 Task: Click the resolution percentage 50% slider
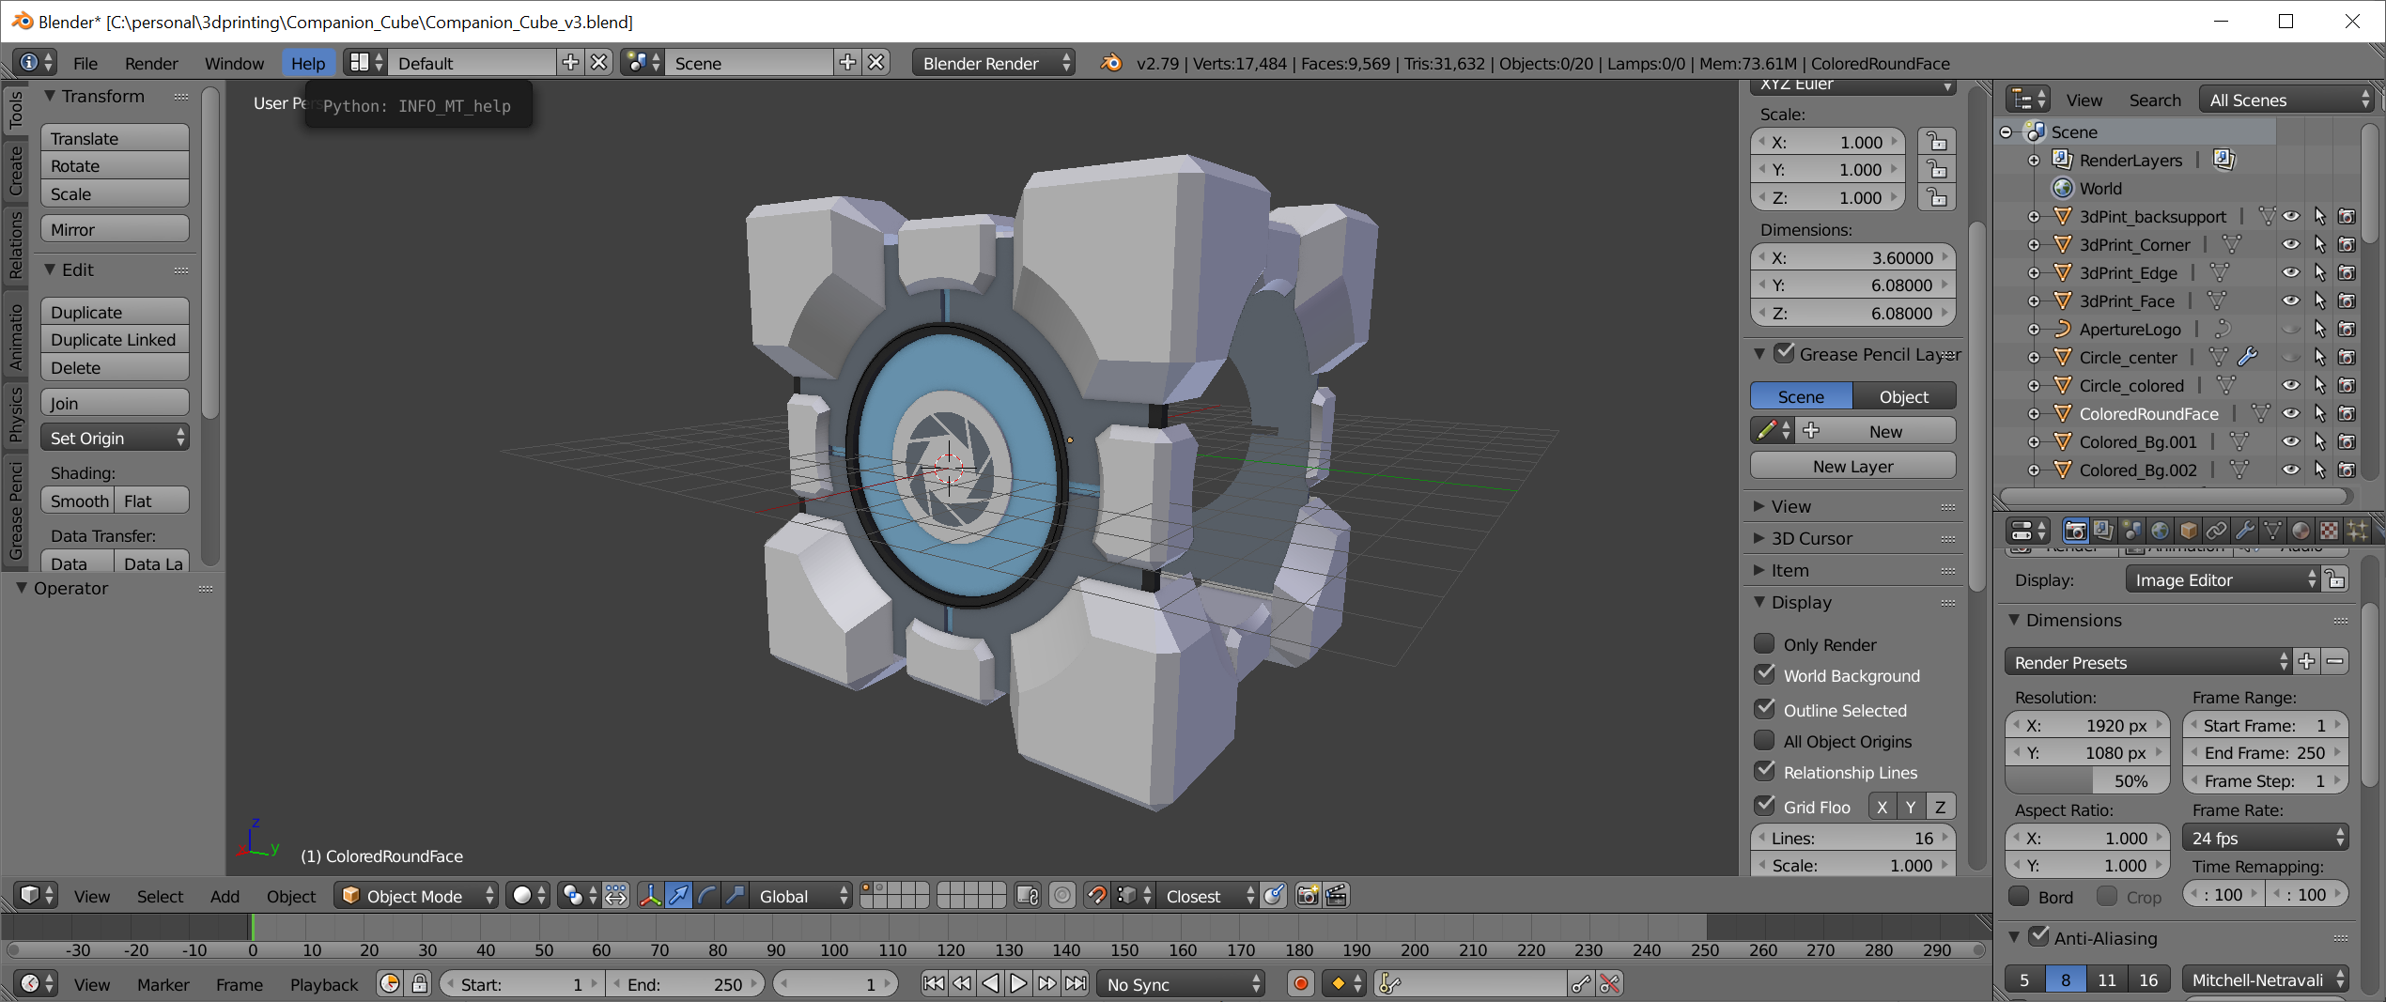click(x=2086, y=780)
